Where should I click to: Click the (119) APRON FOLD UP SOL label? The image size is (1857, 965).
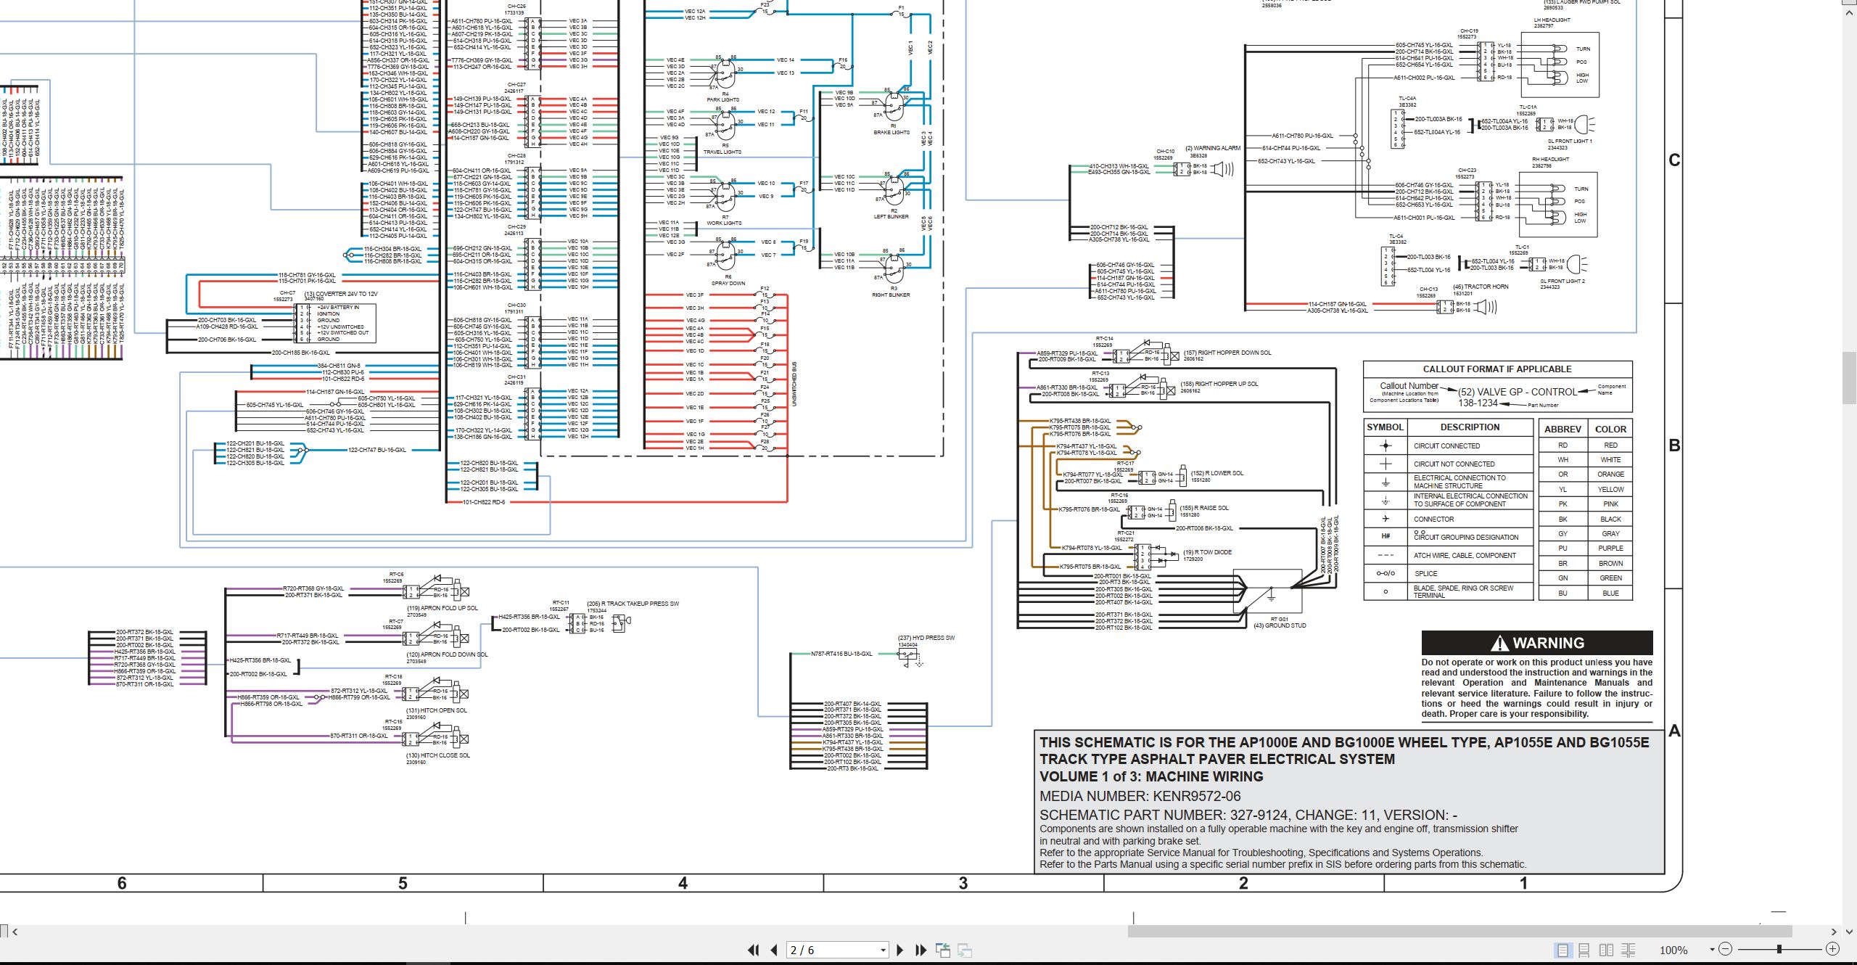pos(442,608)
